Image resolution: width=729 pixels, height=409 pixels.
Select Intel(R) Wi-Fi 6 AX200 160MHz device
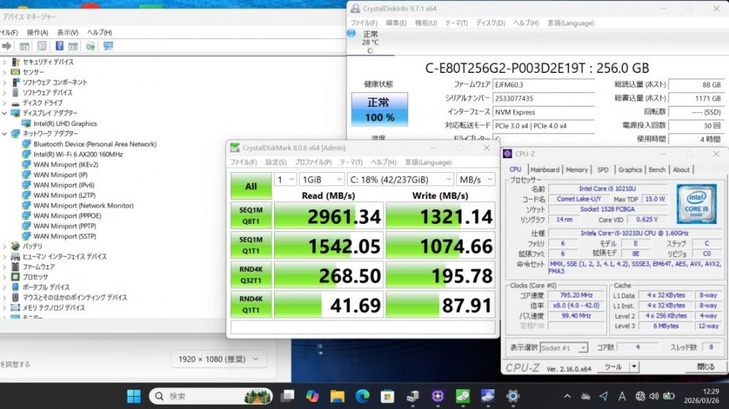coord(78,155)
